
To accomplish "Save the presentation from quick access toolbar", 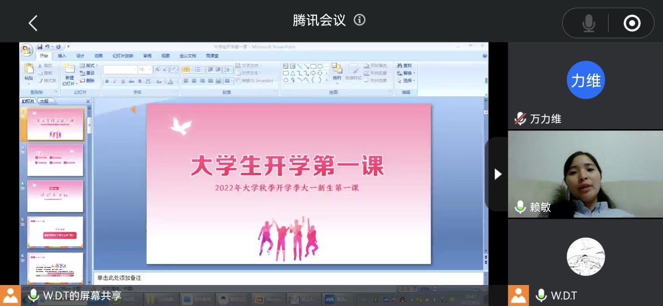I will (x=40, y=46).
